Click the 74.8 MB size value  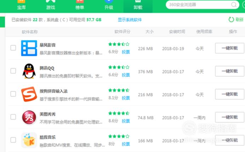(146, 118)
